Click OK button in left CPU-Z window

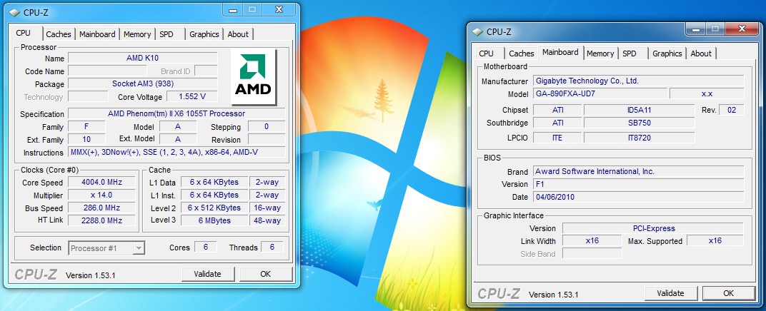click(x=265, y=274)
